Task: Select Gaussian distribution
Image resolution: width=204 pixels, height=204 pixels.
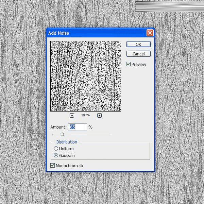Action: tap(56, 155)
